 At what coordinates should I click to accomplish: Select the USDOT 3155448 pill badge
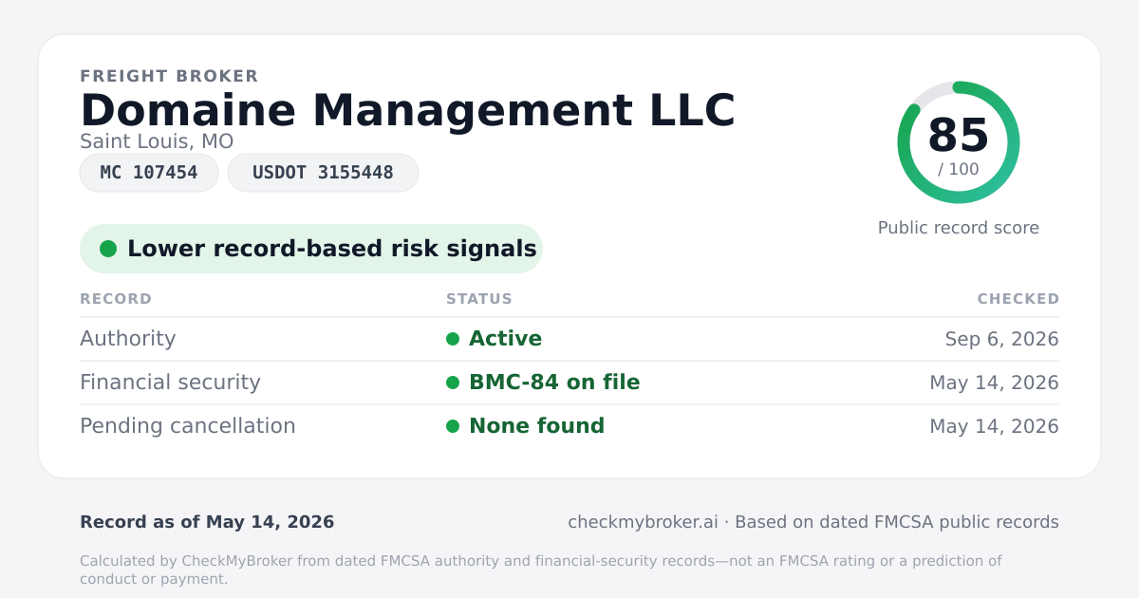point(323,173)
